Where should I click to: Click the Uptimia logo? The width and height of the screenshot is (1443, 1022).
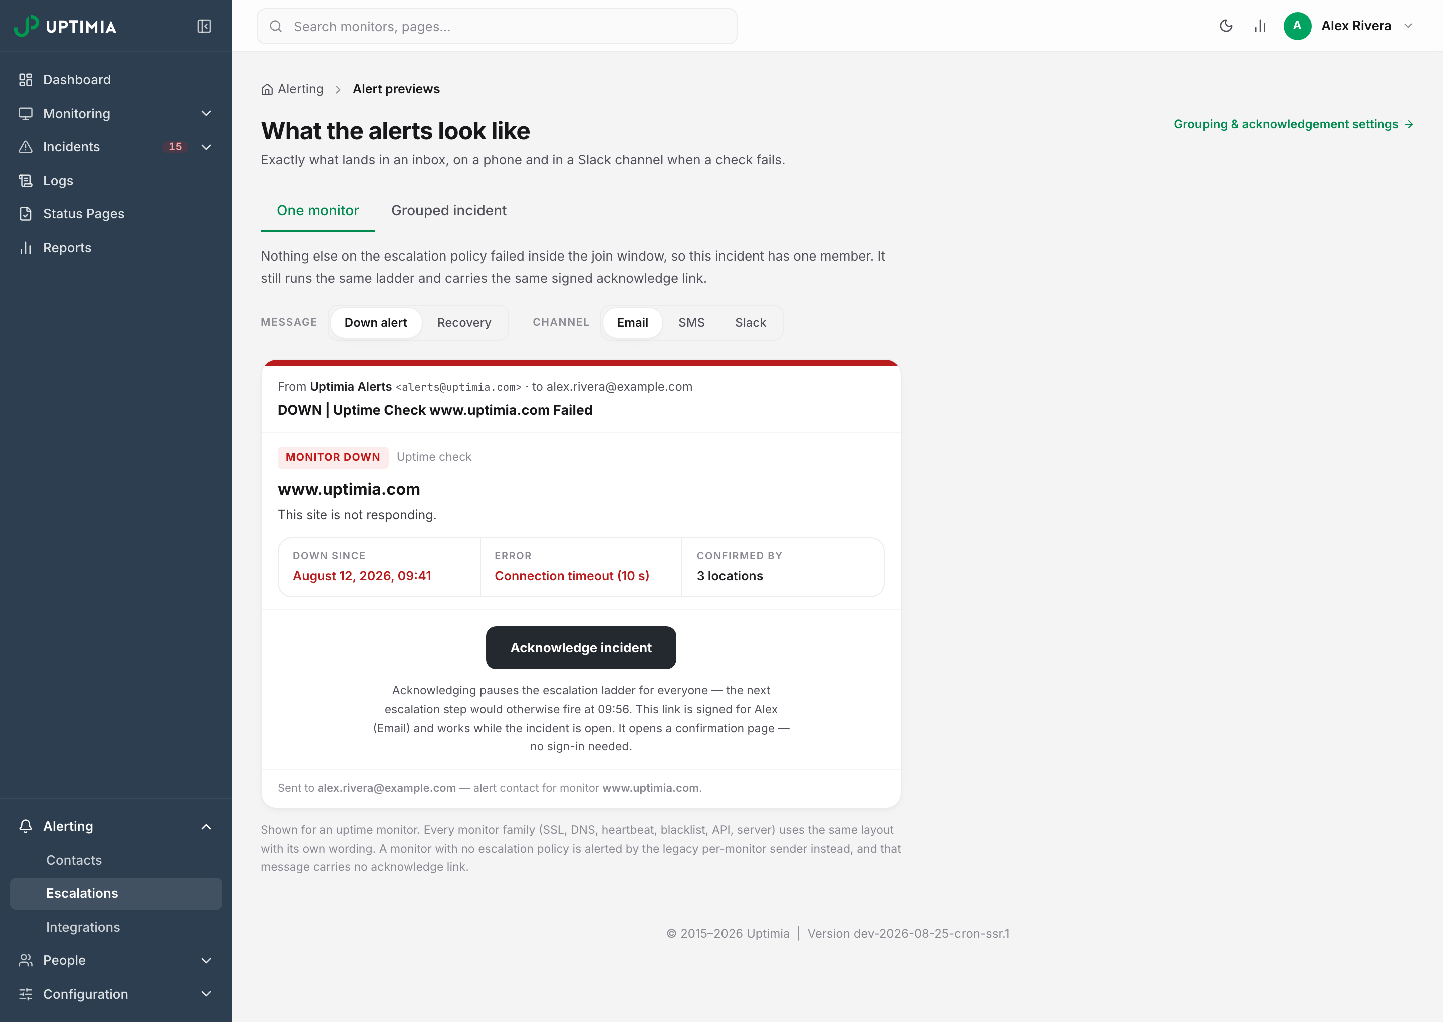click(x=66, y=26)
